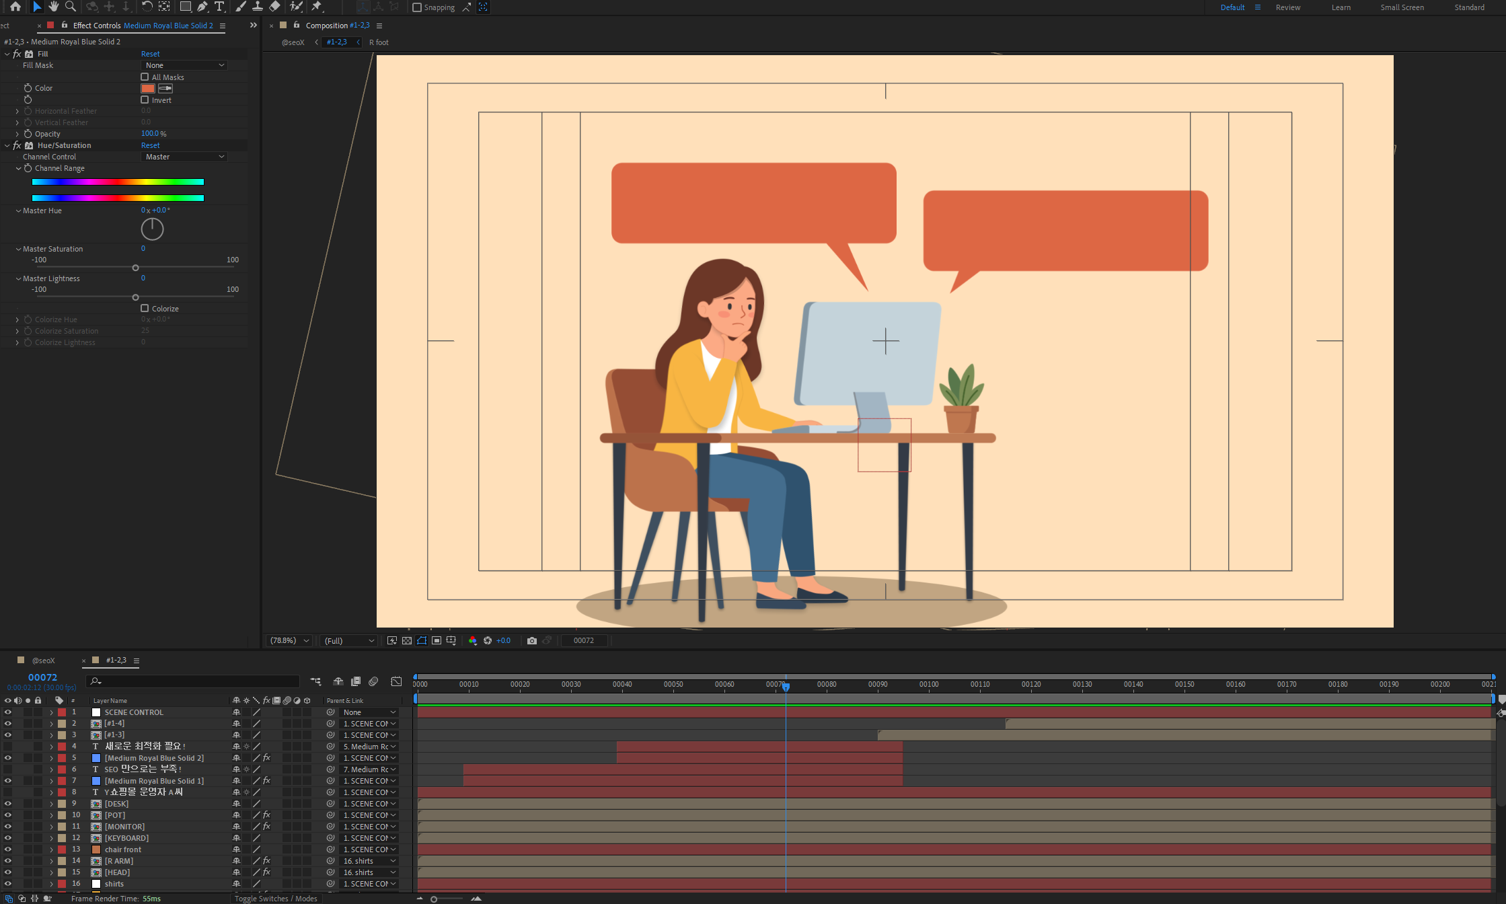Select the Hand tool
The image size is (1506, 904).
coord(53,7)
